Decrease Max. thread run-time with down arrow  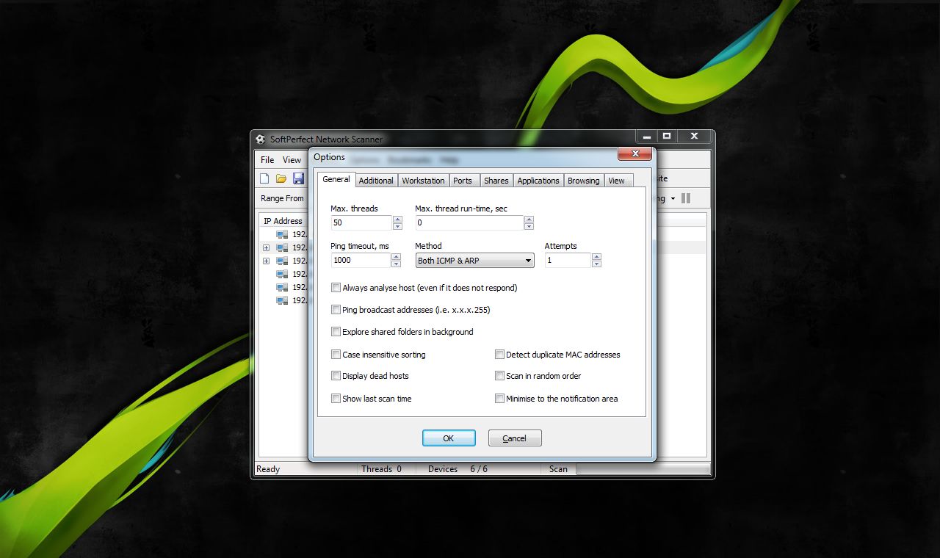529,226
